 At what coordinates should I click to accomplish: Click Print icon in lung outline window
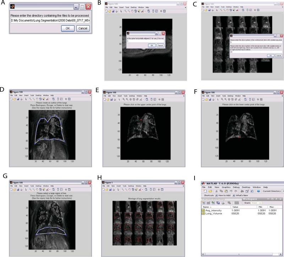tap(21, 99)
